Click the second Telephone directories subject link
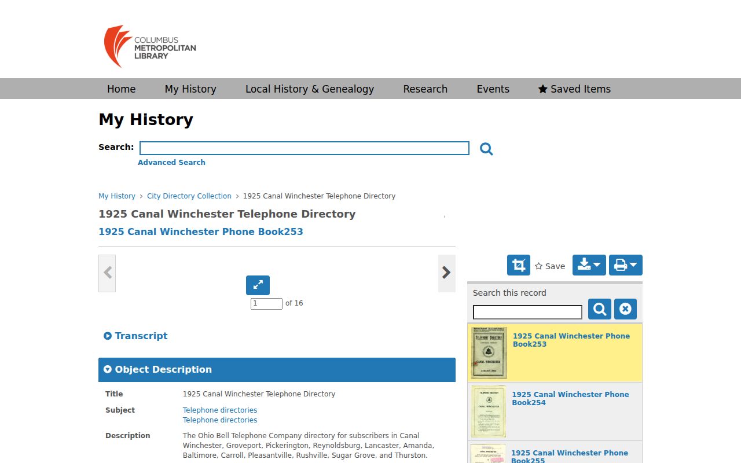The image size is (741, 463). point(220,420)
